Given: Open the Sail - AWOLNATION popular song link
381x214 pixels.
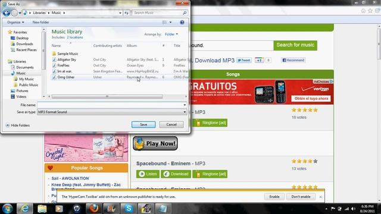Looking at the screenshot, I should click(x=70, y=178).
